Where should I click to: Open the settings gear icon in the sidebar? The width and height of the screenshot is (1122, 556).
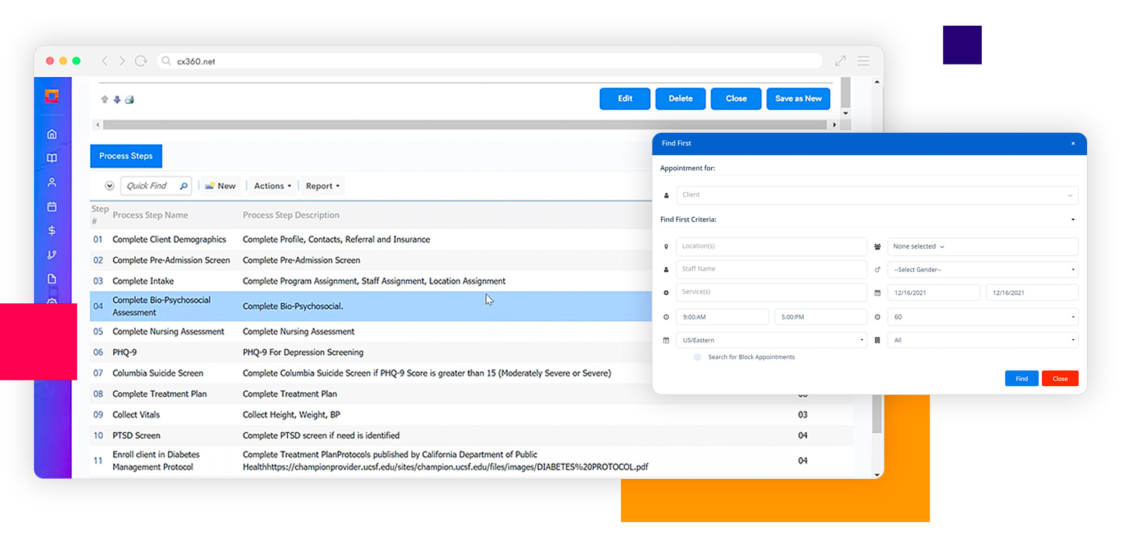(52, 303)
